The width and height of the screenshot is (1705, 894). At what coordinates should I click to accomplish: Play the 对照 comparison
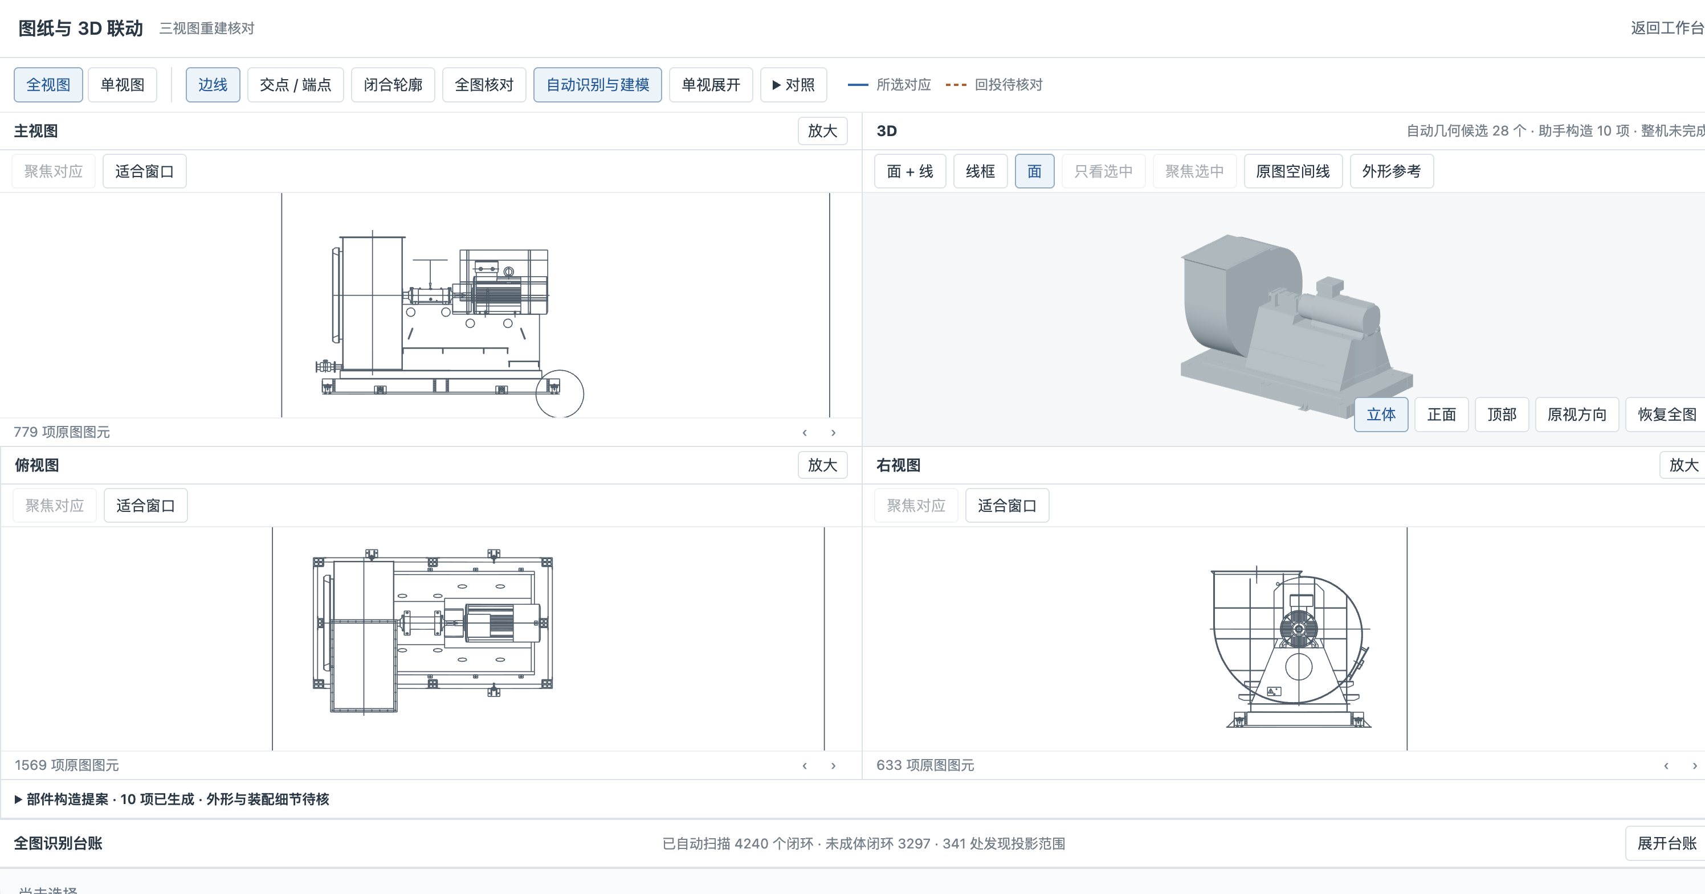[x=794, y=85]
